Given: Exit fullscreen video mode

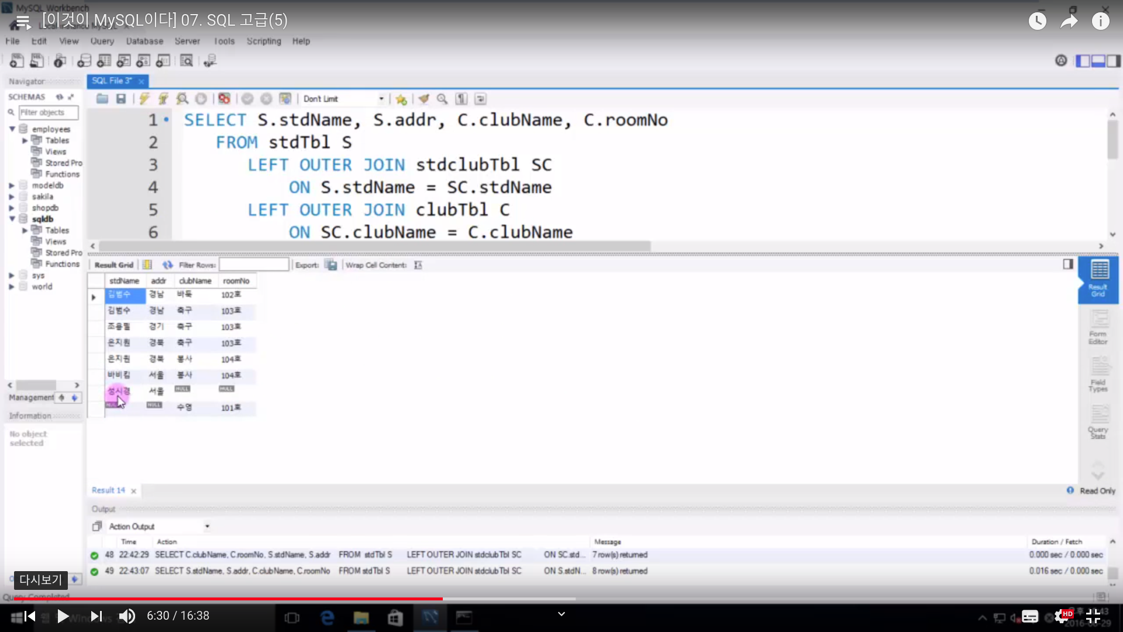Looking at the screenshot, I should [x=1093, y=616].
